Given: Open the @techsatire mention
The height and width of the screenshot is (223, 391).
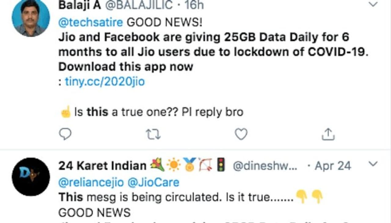Looking at the screenshot, I should click(90, 22).
